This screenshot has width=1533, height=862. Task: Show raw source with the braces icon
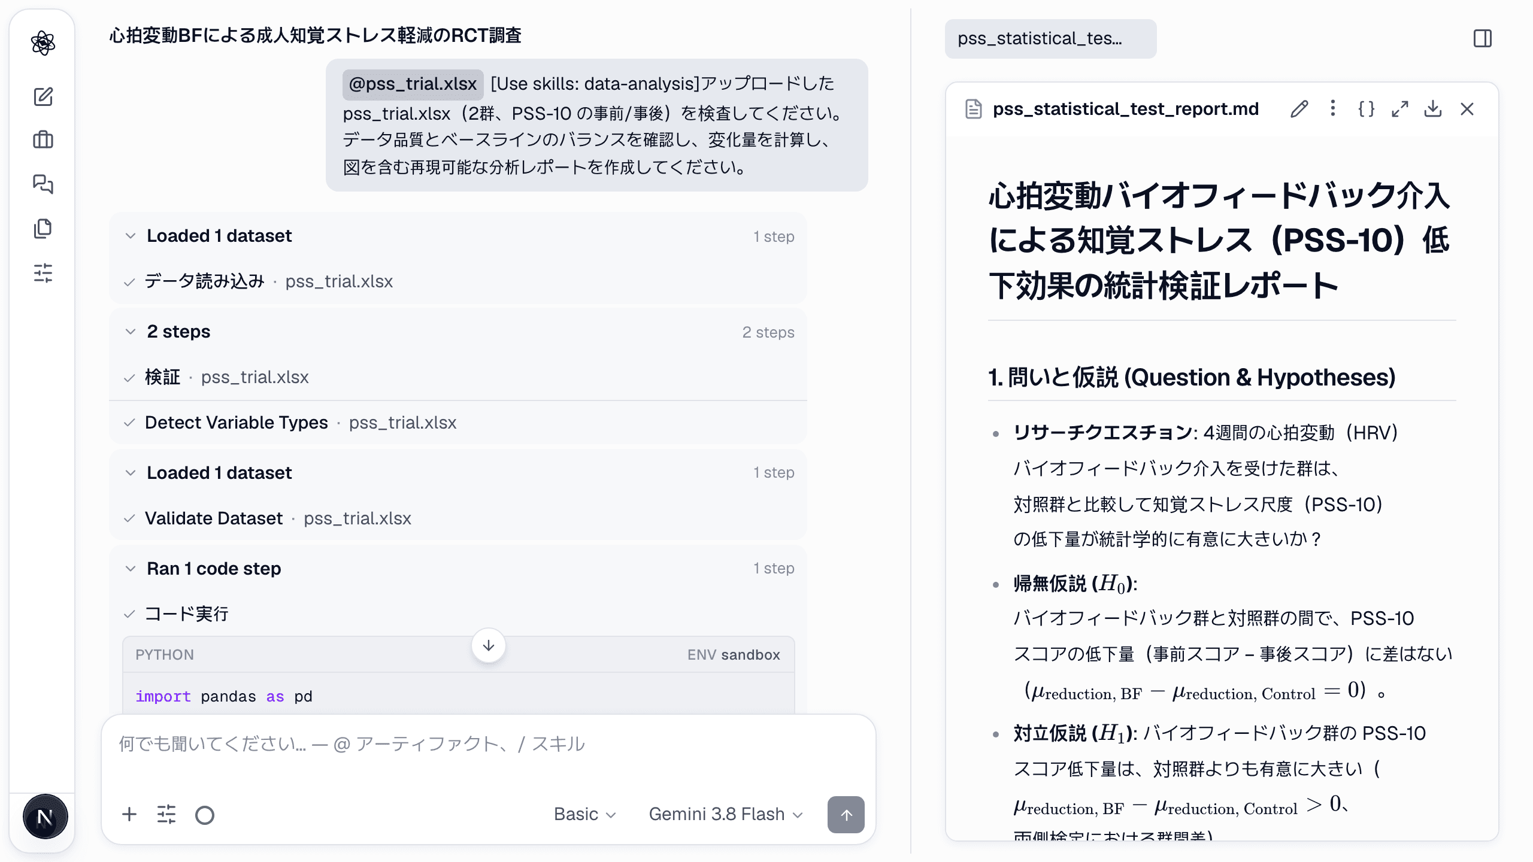(x=1366, y=109)
